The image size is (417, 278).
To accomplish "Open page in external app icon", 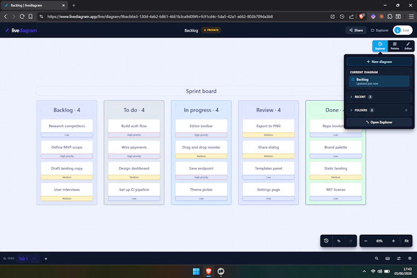I will pyautogui.click(x=333, y=17).
